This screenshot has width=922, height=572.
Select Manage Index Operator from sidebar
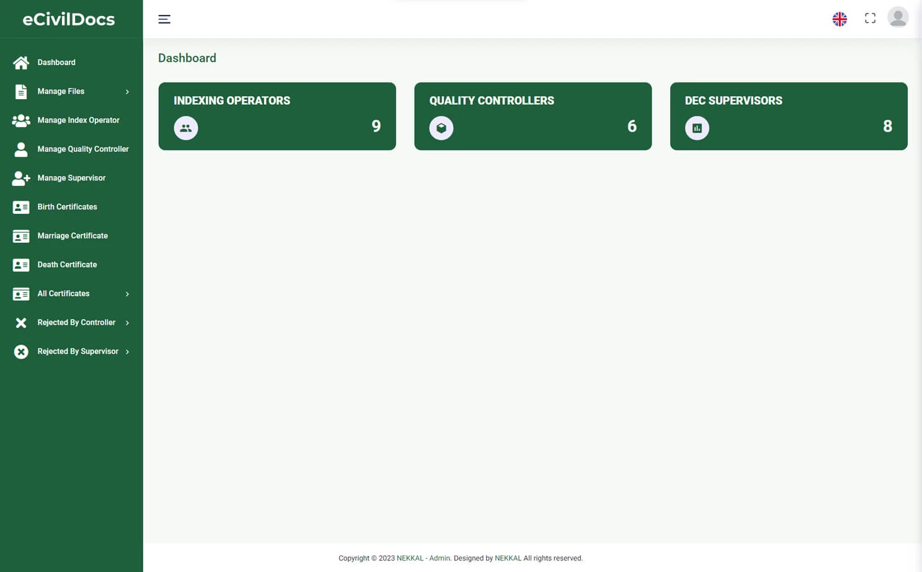(78, 120)
